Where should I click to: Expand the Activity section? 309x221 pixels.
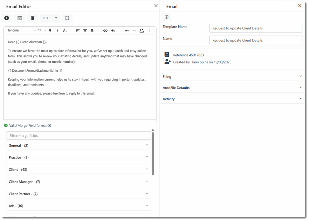click(232, 99)
